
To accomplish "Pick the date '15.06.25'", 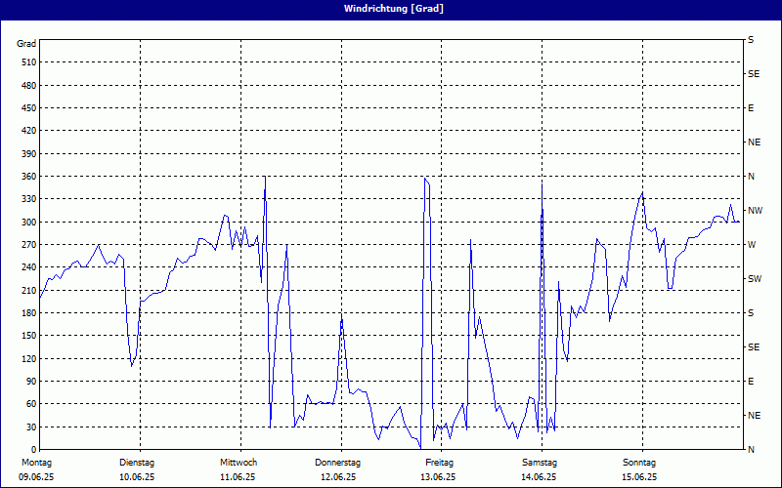I will (639, 477).
